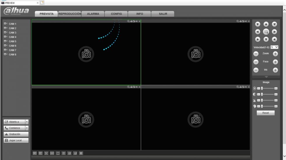Toggle audio in bottom-left video pane

pyautogui.click(x=137, y=87)
